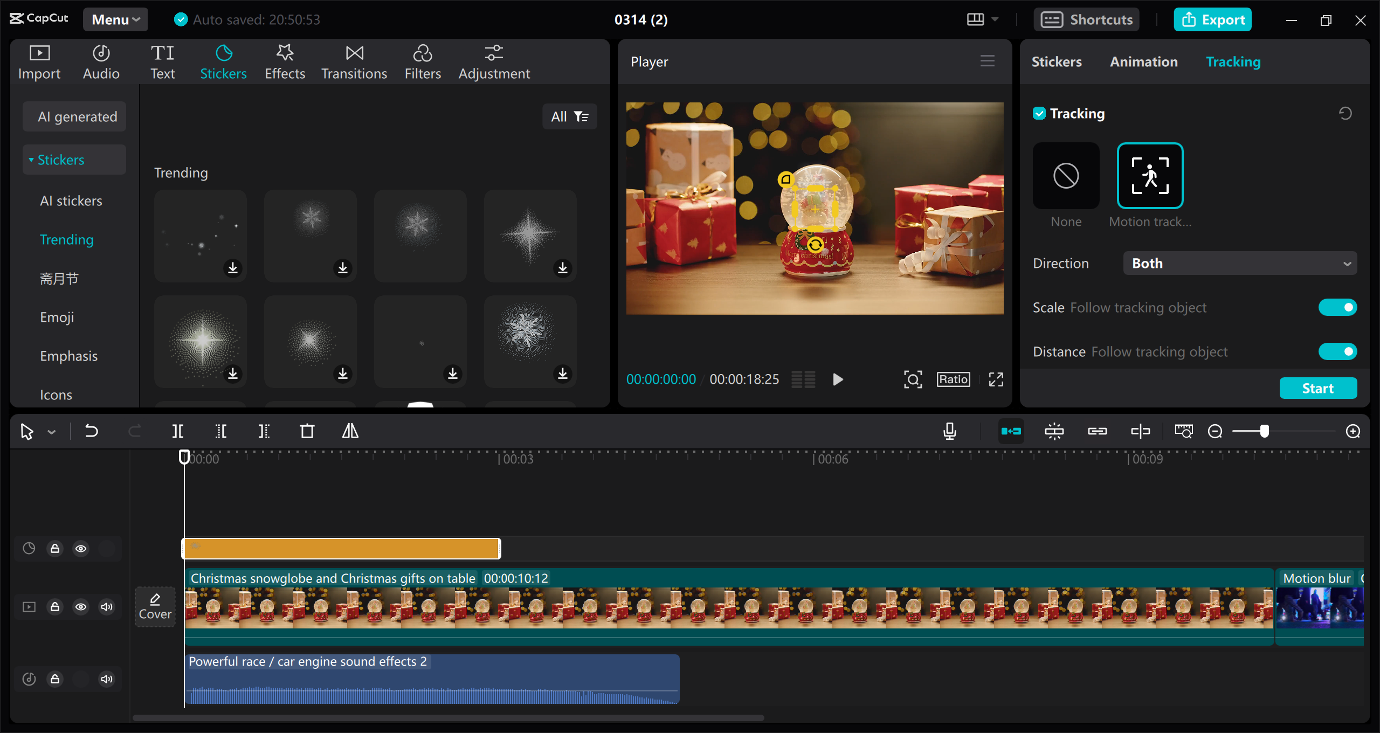
Task: Uncheck the Tracking checkbox
Action: click(1039, 114)
